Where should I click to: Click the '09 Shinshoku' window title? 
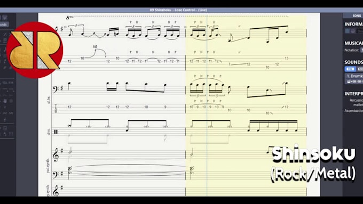tap(178, 10)
